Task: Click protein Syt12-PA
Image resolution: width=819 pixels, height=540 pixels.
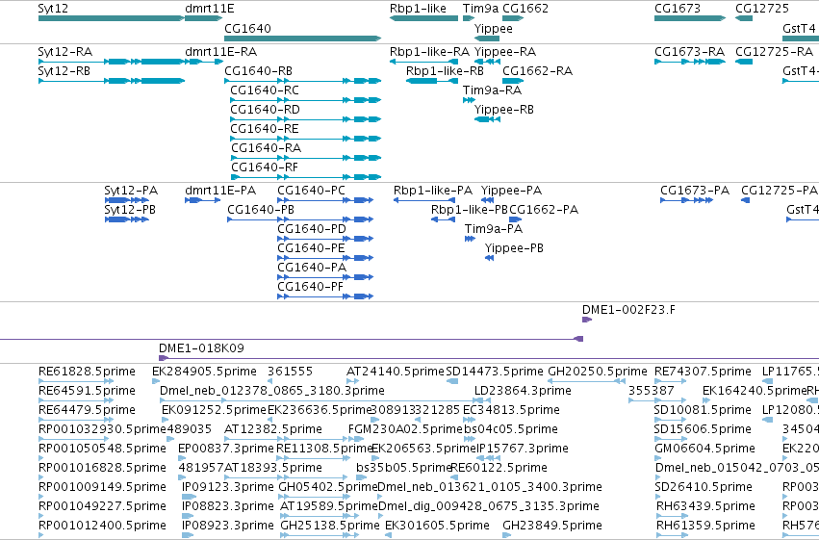Action: click(x=127, y=200)
